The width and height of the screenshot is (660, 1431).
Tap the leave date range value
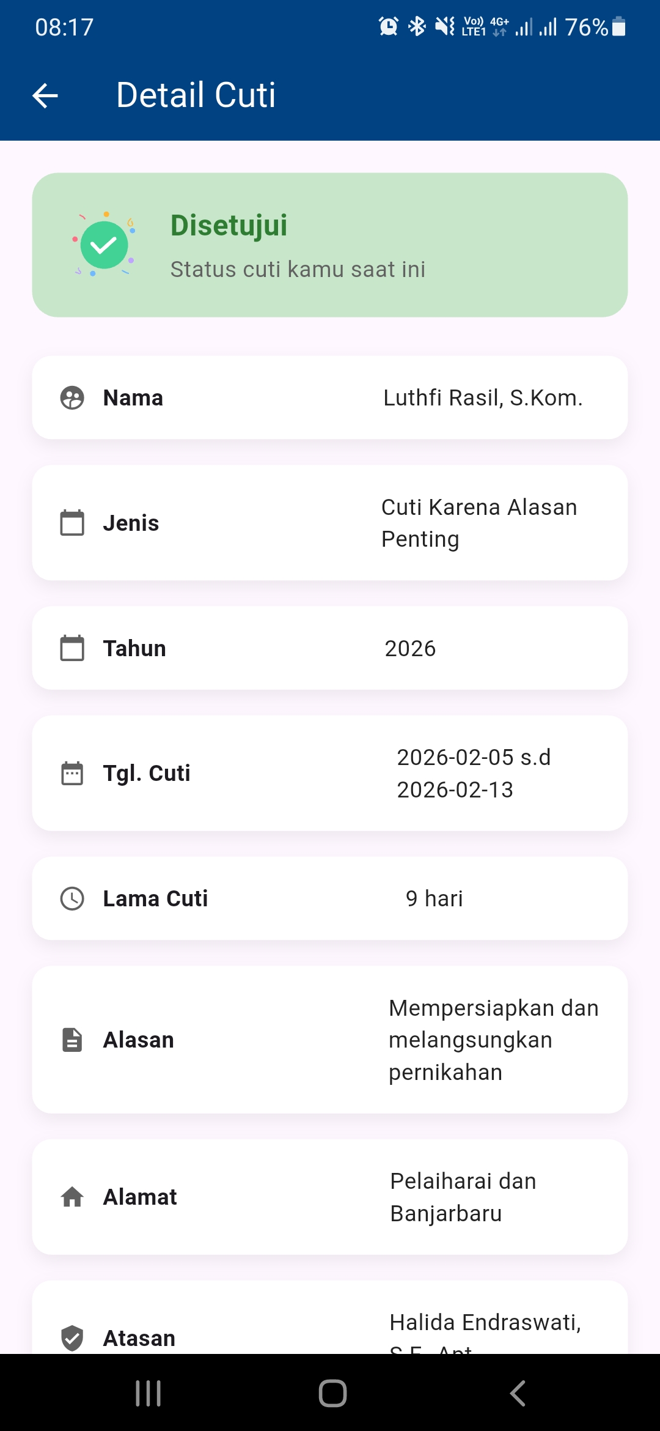coord(474,774)
